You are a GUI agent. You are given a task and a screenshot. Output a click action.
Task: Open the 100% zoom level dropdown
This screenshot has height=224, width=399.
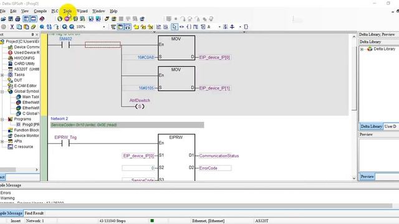click(x=104, y=27)
